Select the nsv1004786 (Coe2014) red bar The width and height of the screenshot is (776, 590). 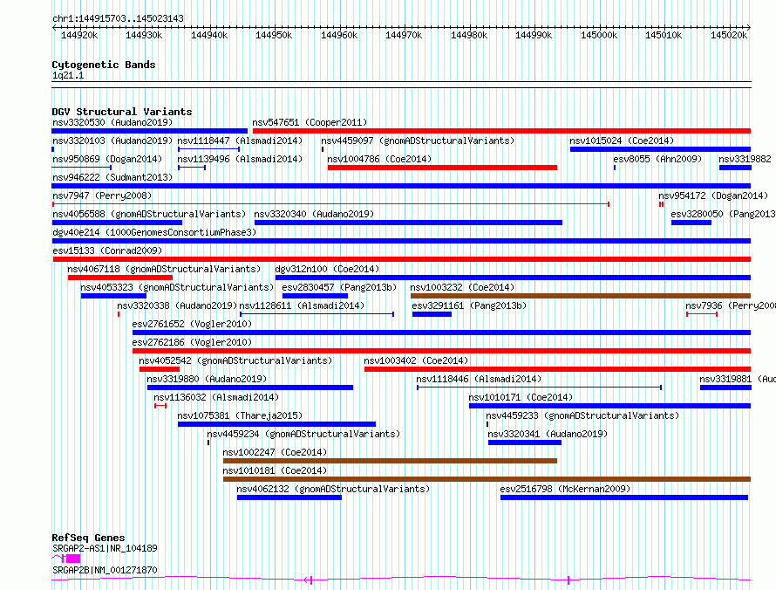click(x=442, y=168)
